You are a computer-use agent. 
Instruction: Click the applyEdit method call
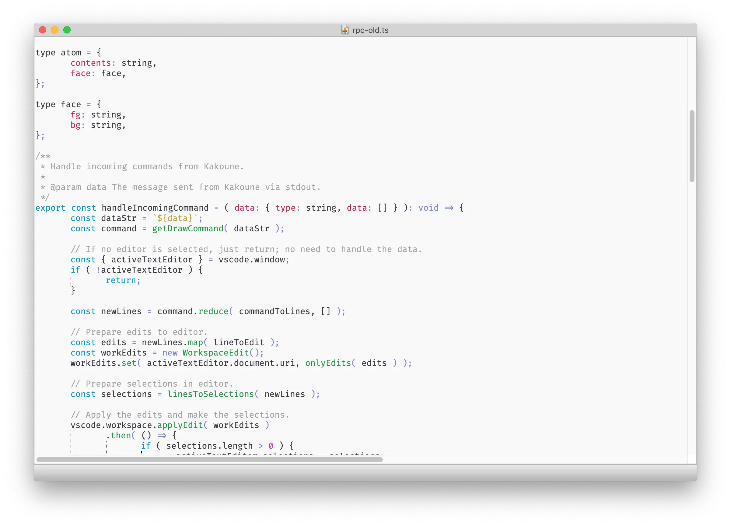click(x=180, y=425)
